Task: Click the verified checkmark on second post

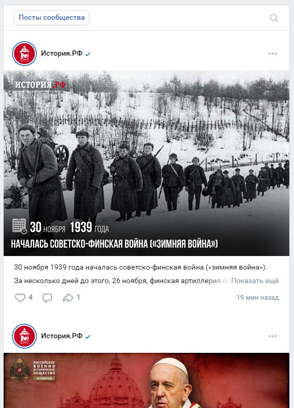Action: [88, 337]
